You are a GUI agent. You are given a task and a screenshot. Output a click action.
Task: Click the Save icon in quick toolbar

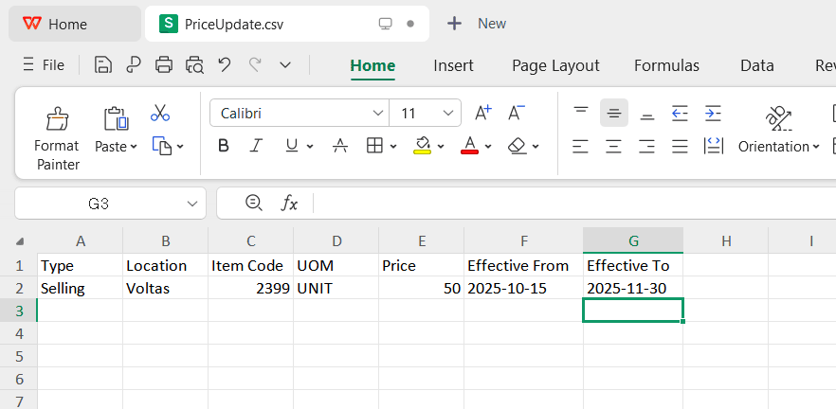click(103, 65)
